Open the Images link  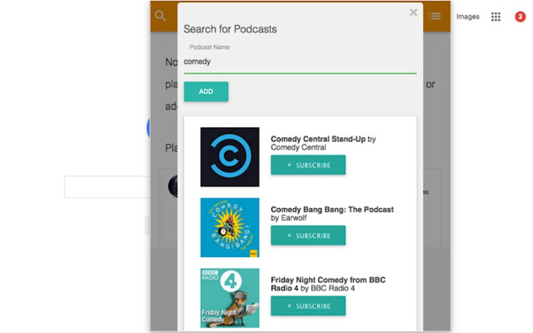pos(468,17)
